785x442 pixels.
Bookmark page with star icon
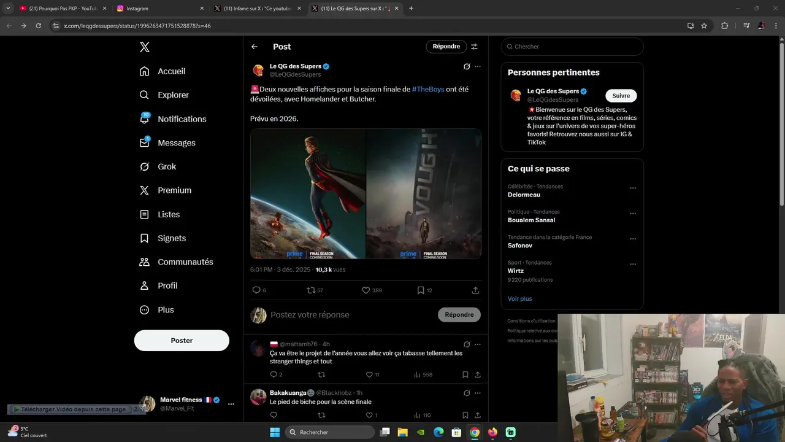point(704,26)
